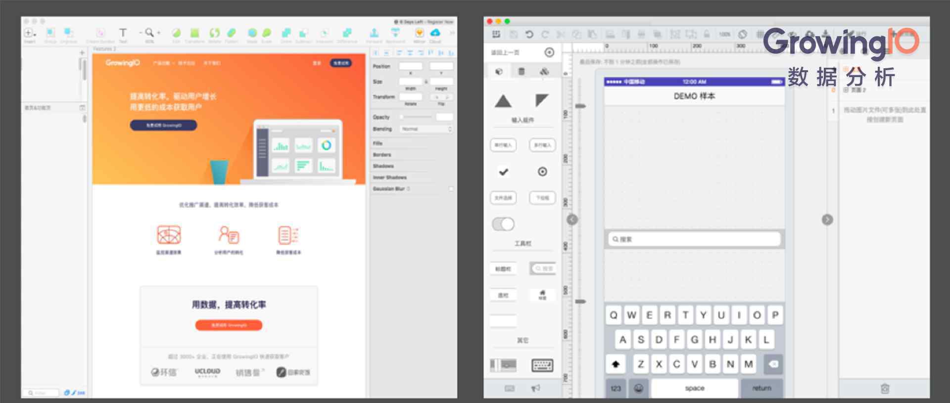Viewport: 950px width, 403px height.
Task: Open the Blending mode dropdown
Action: (427, 129)
